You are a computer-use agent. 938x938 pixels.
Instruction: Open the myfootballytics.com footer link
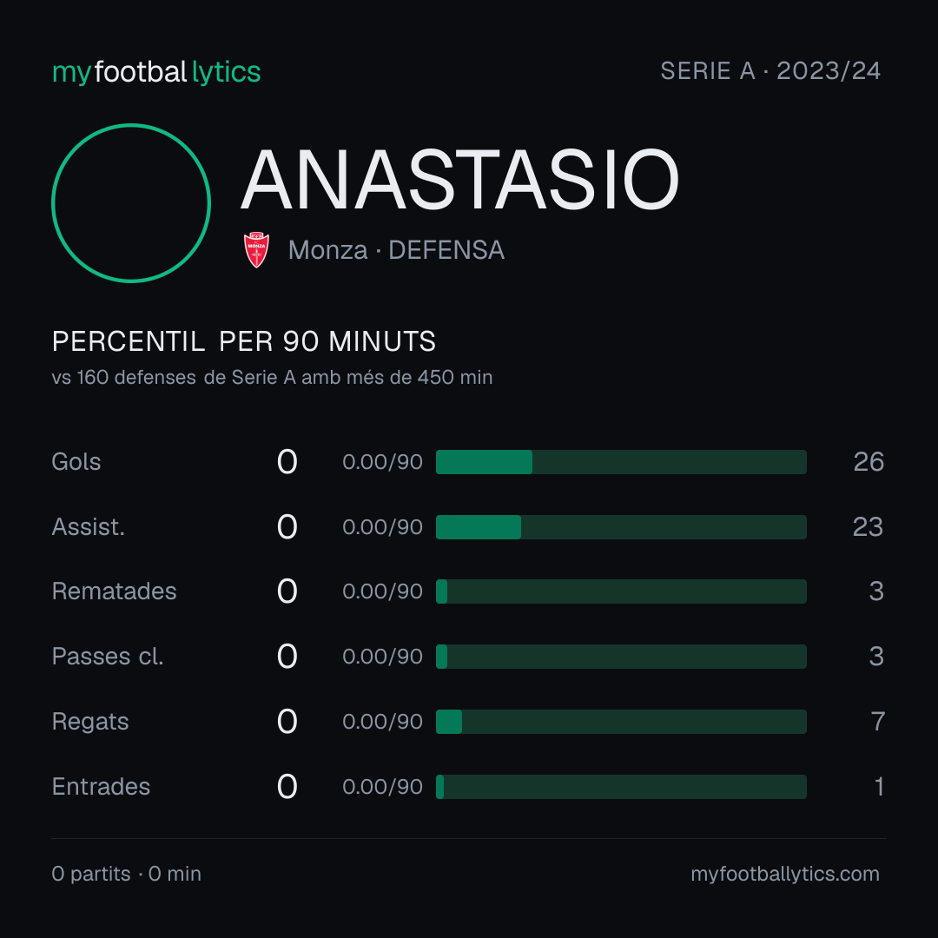pos(785,874)
